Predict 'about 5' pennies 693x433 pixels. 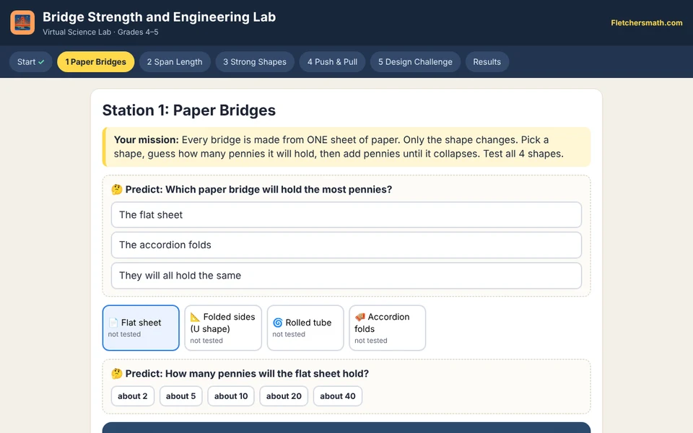tap(180, 396)
